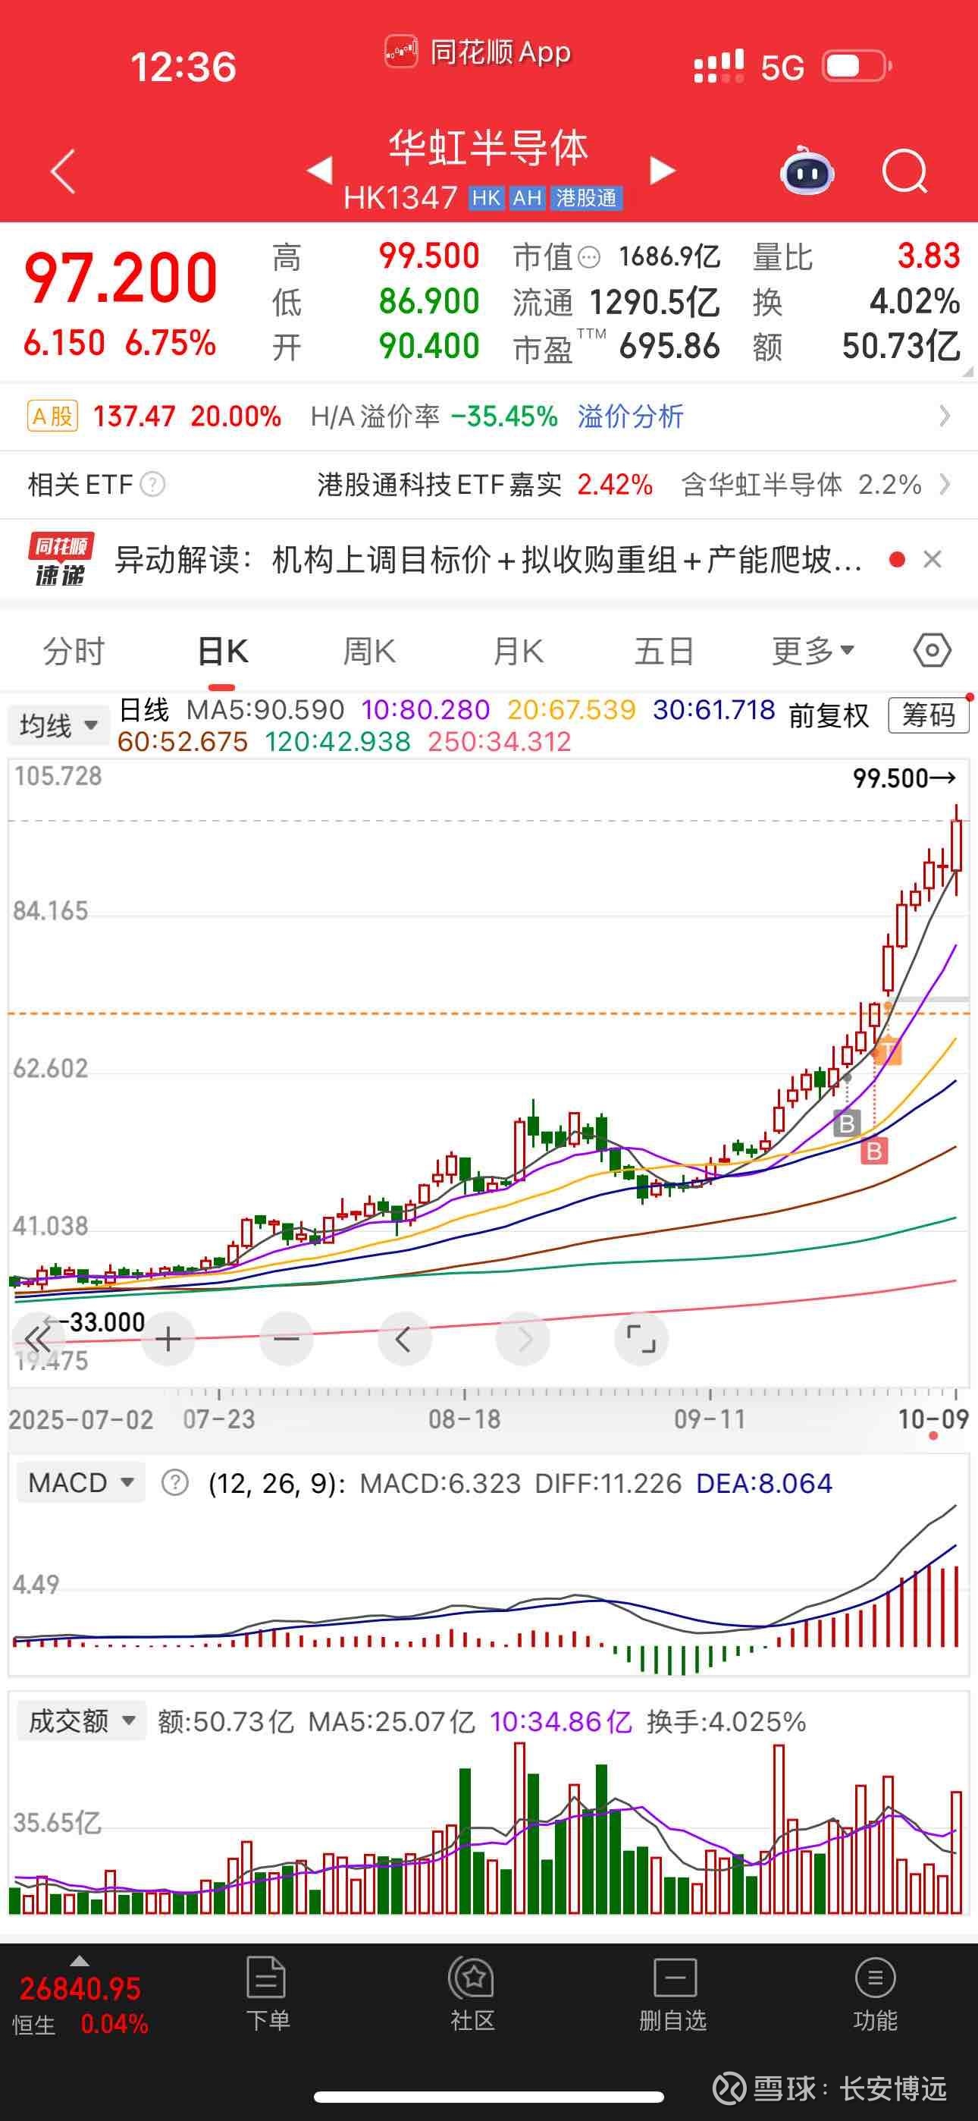
Task: Expand the 更多 timeframe dropdown
Action: [813, 652]
